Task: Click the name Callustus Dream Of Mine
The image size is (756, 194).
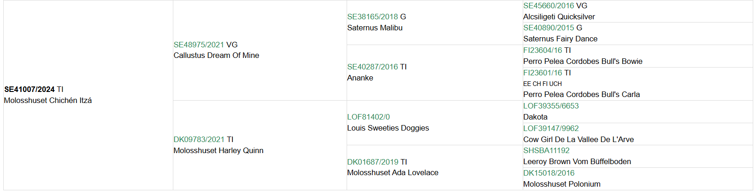Action: click(x=216, y=55)
